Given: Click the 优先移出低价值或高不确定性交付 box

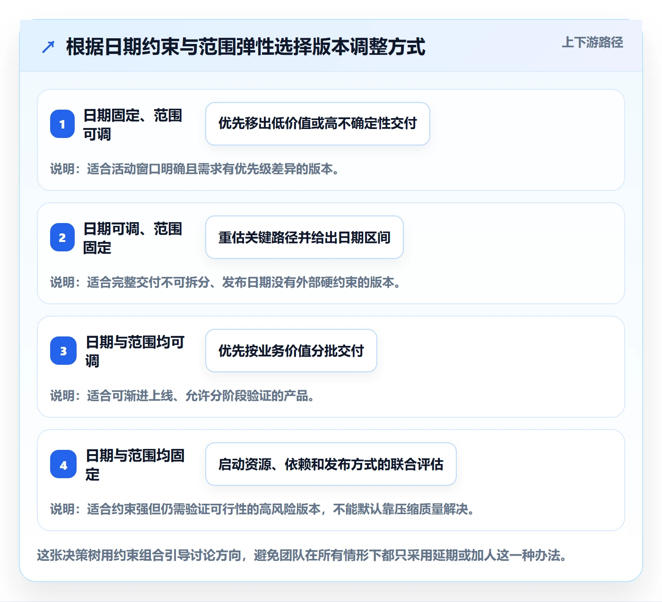Looking at the screenshot, I should pyautogui.click(x=318, y=124).
